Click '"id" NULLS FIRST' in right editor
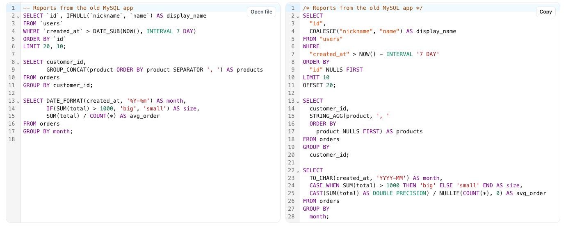The height and width of the screenshot is (227, 566). point(336,70)
